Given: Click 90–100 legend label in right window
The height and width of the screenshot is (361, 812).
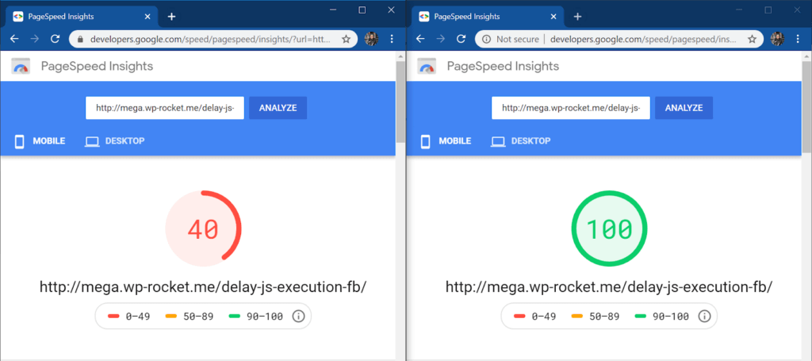Looking at the screenshot, I should [670, 317].
